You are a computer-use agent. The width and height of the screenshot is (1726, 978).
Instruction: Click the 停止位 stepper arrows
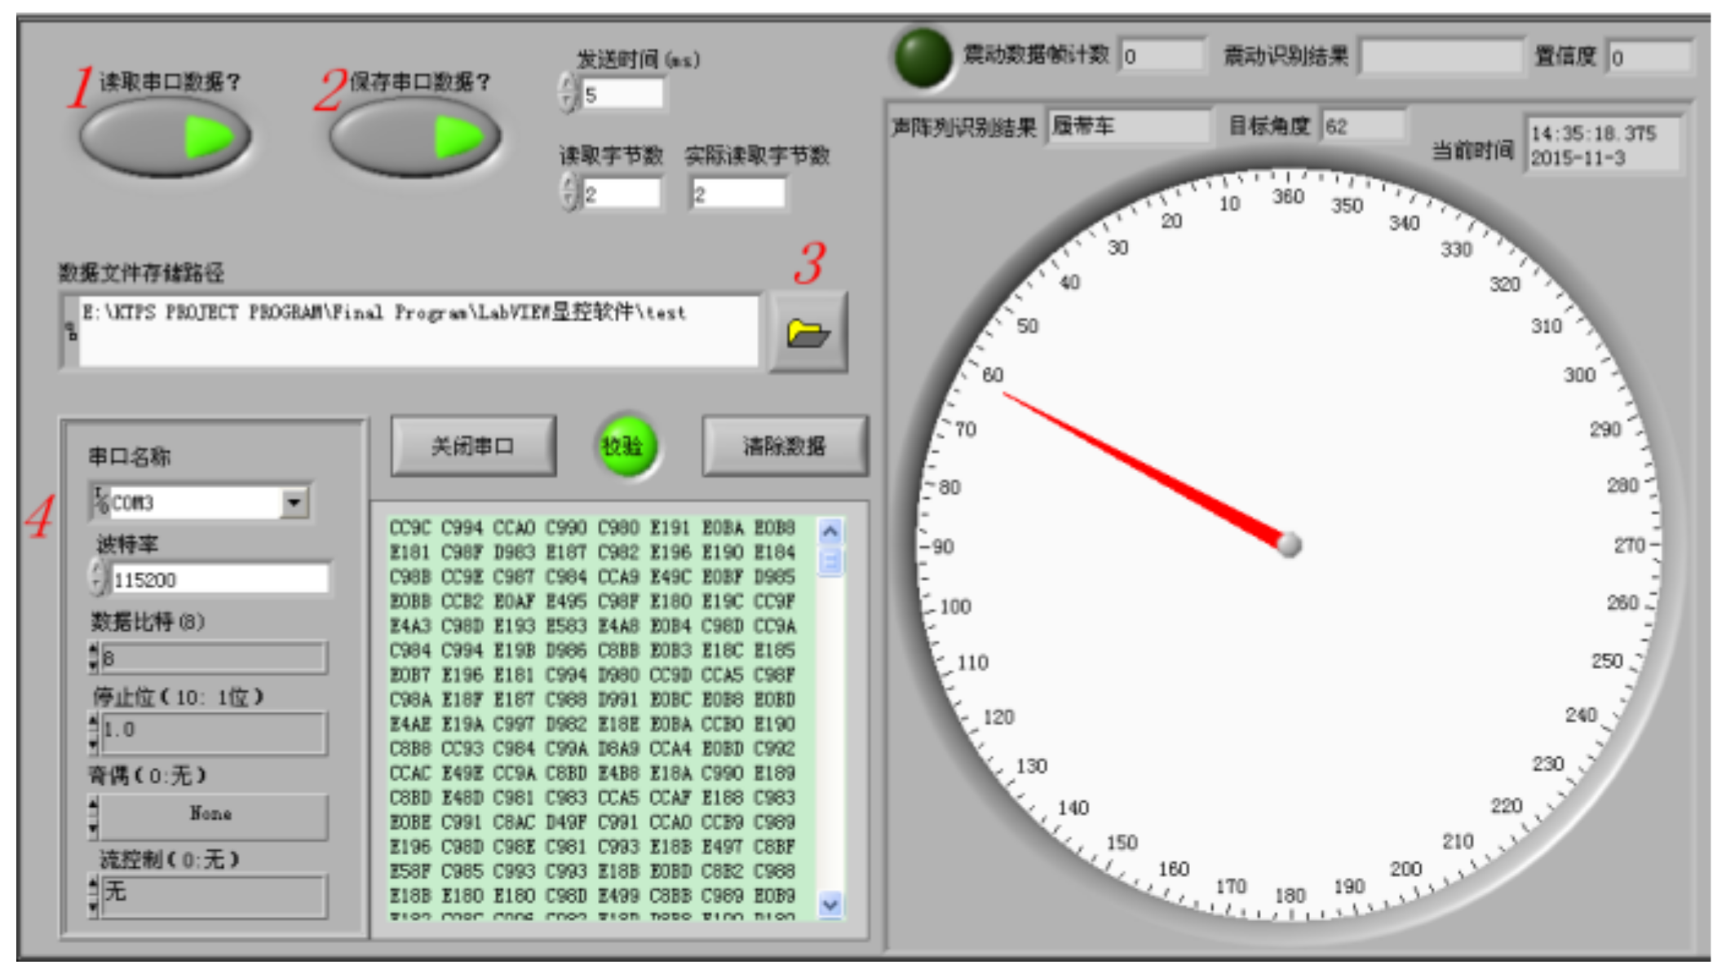[93, 732]
